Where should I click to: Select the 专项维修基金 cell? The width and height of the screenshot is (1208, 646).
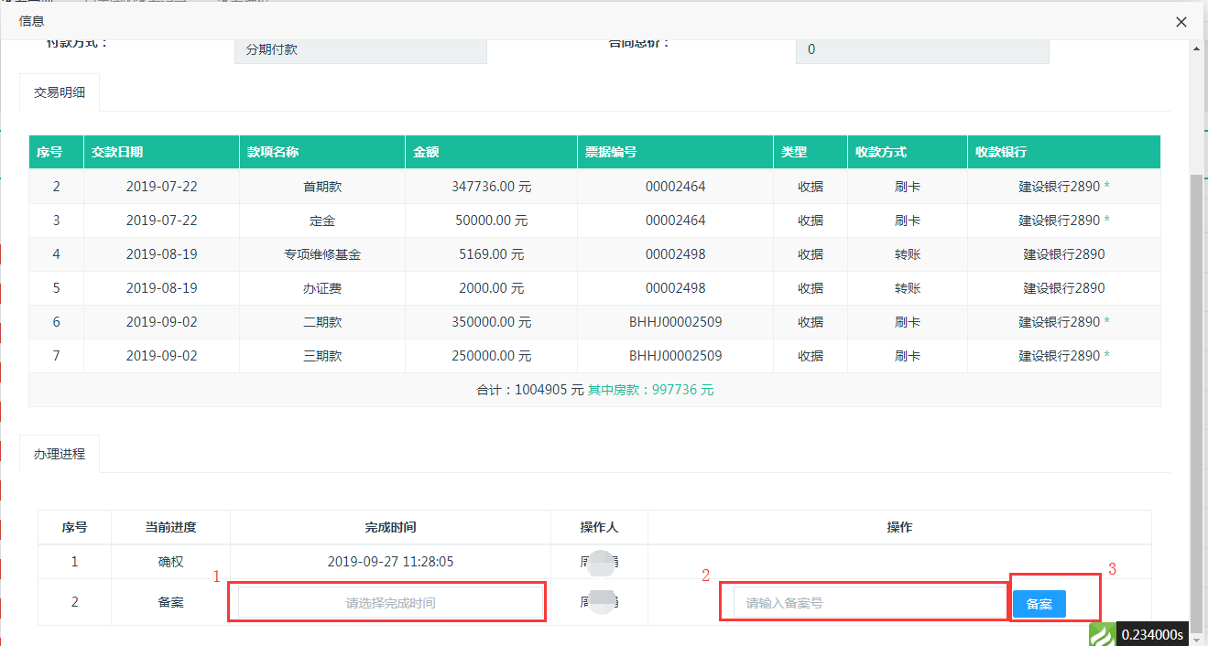(322, 254)
